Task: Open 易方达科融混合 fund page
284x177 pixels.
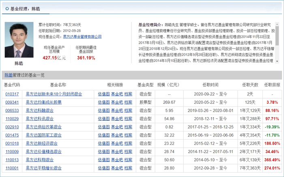Action: 40,111
